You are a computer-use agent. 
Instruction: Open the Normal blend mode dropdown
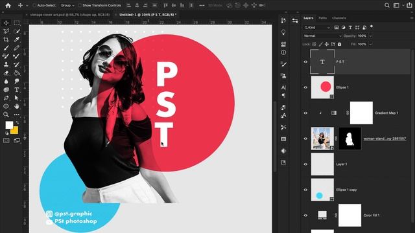click(x=322, y=36)
